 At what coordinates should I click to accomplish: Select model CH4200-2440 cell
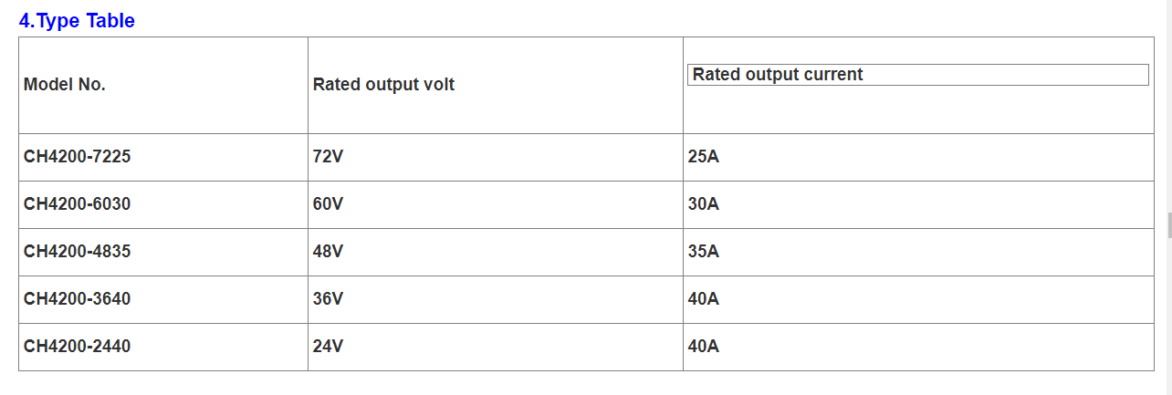point(163,347)
